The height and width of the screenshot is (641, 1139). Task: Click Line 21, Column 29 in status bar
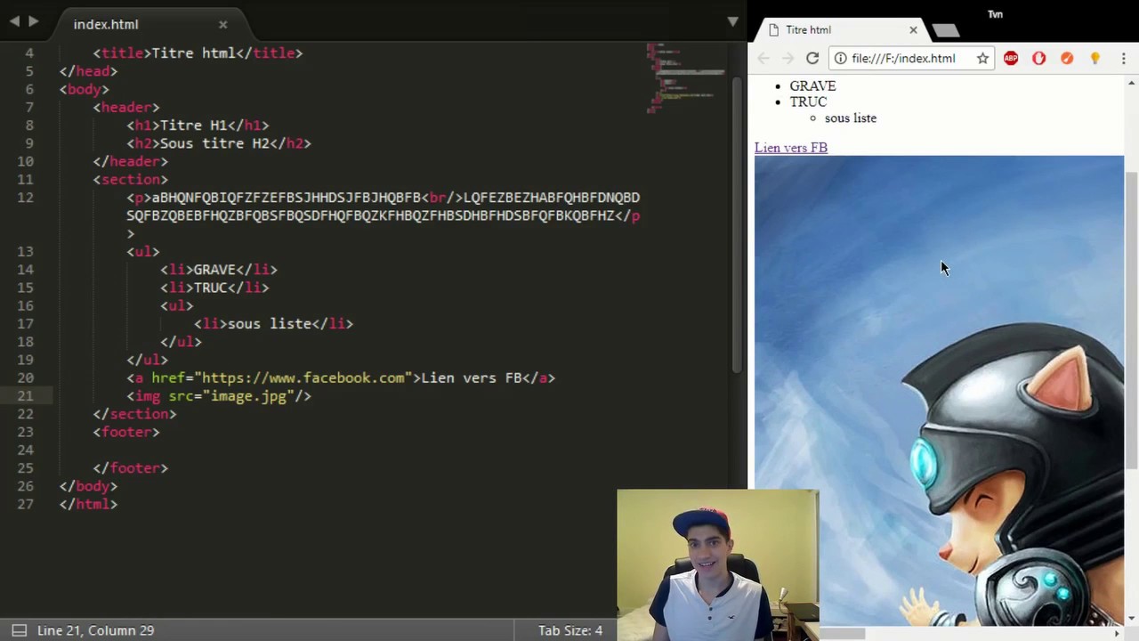95,630
